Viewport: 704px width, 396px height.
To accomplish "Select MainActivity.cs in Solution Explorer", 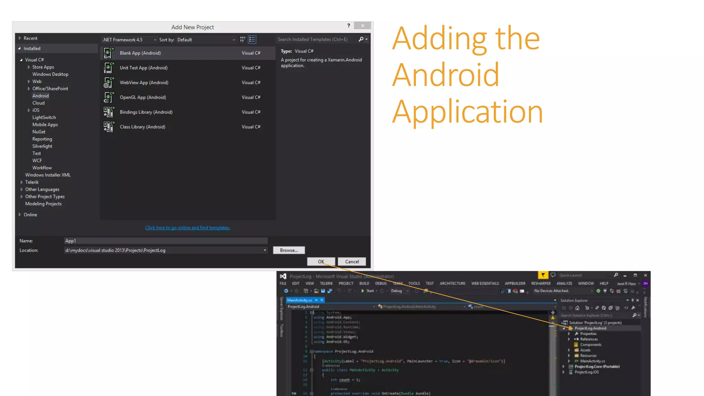I will pos(593,361).
